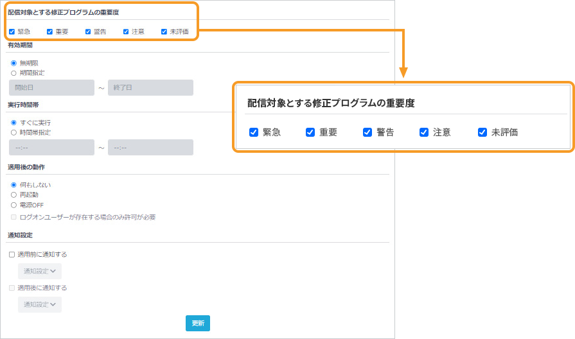
Task: Open the 通知設定 dropdown below 適用前に通知する
Action: [x=40, y=271]
